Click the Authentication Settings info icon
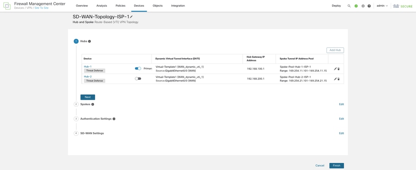 coord(114,119)
